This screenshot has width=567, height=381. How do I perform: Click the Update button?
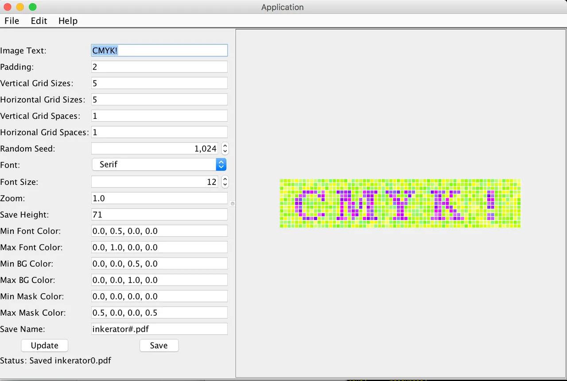(x=45, y=346)
